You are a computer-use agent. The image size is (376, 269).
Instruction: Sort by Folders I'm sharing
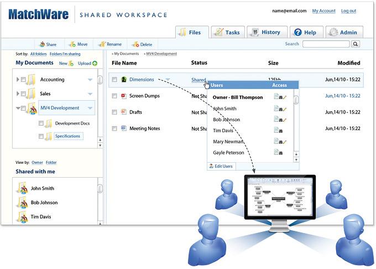pyautogui.click(x=65, y=54)
